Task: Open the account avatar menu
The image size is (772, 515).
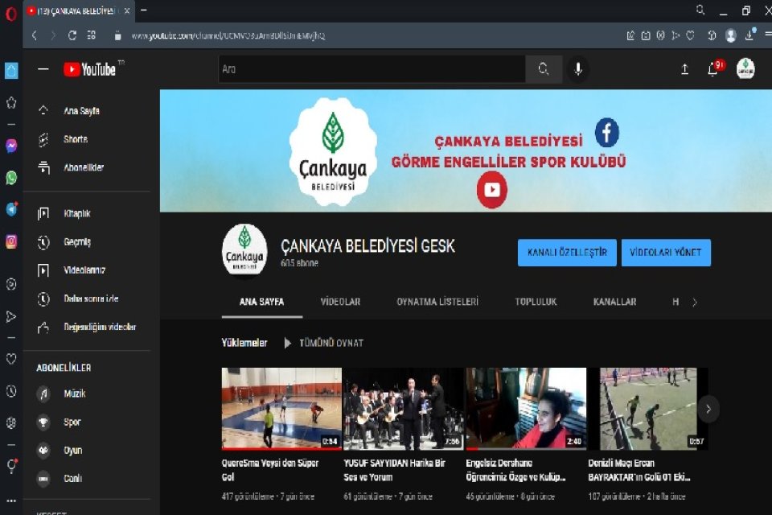Action: (x=745, y=69)
